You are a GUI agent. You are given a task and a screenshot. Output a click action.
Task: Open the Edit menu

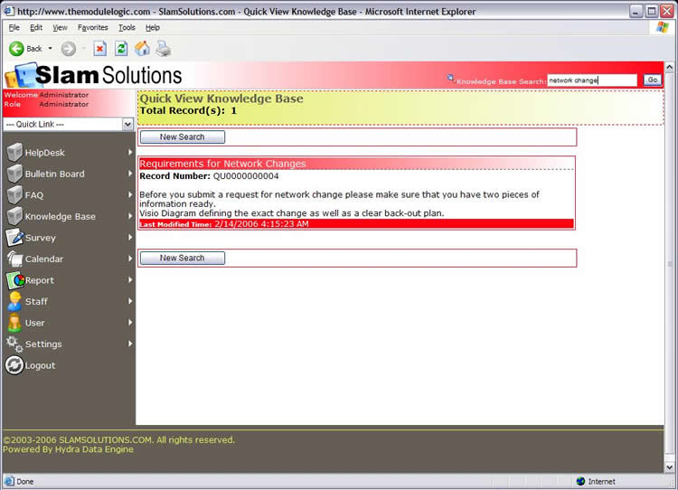(36, 28)
